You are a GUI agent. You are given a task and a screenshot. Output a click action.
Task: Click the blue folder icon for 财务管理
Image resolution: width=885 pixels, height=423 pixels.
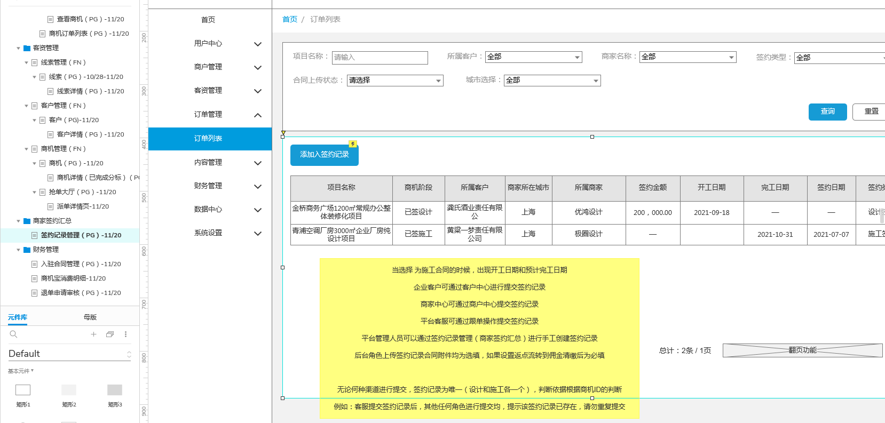click(x=27, y=250)
